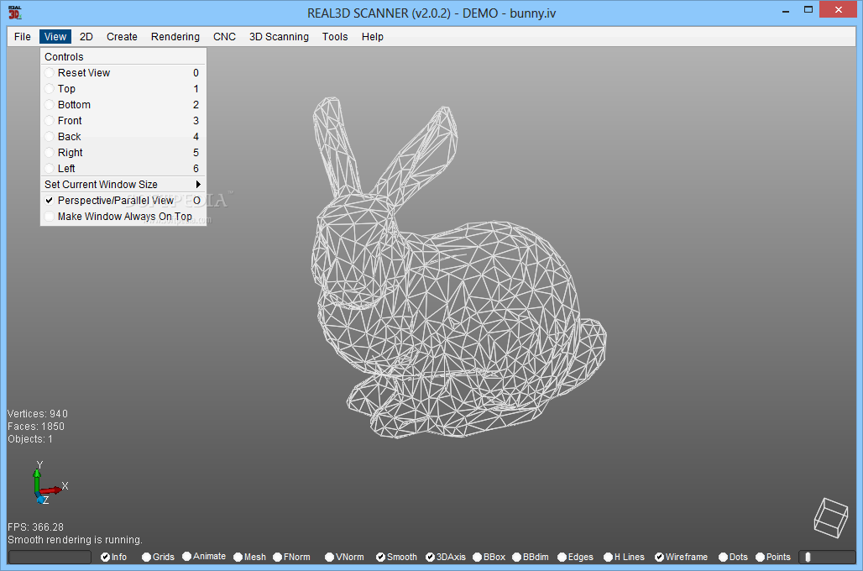The image size is (863, 571).
Task: Open the Create menu
Action: (122, 37)
